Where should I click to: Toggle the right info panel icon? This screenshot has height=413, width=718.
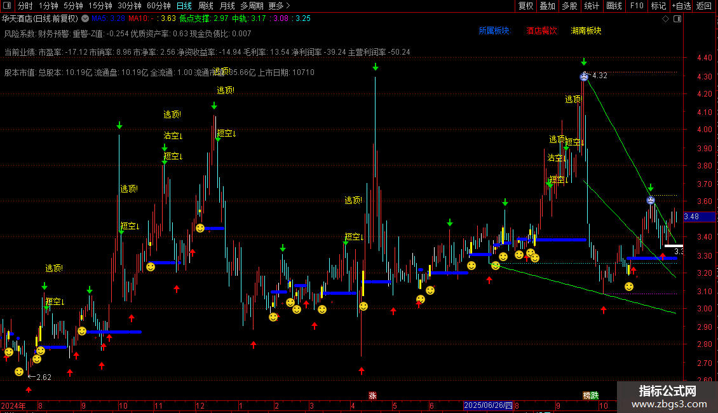tap(678, 19)
